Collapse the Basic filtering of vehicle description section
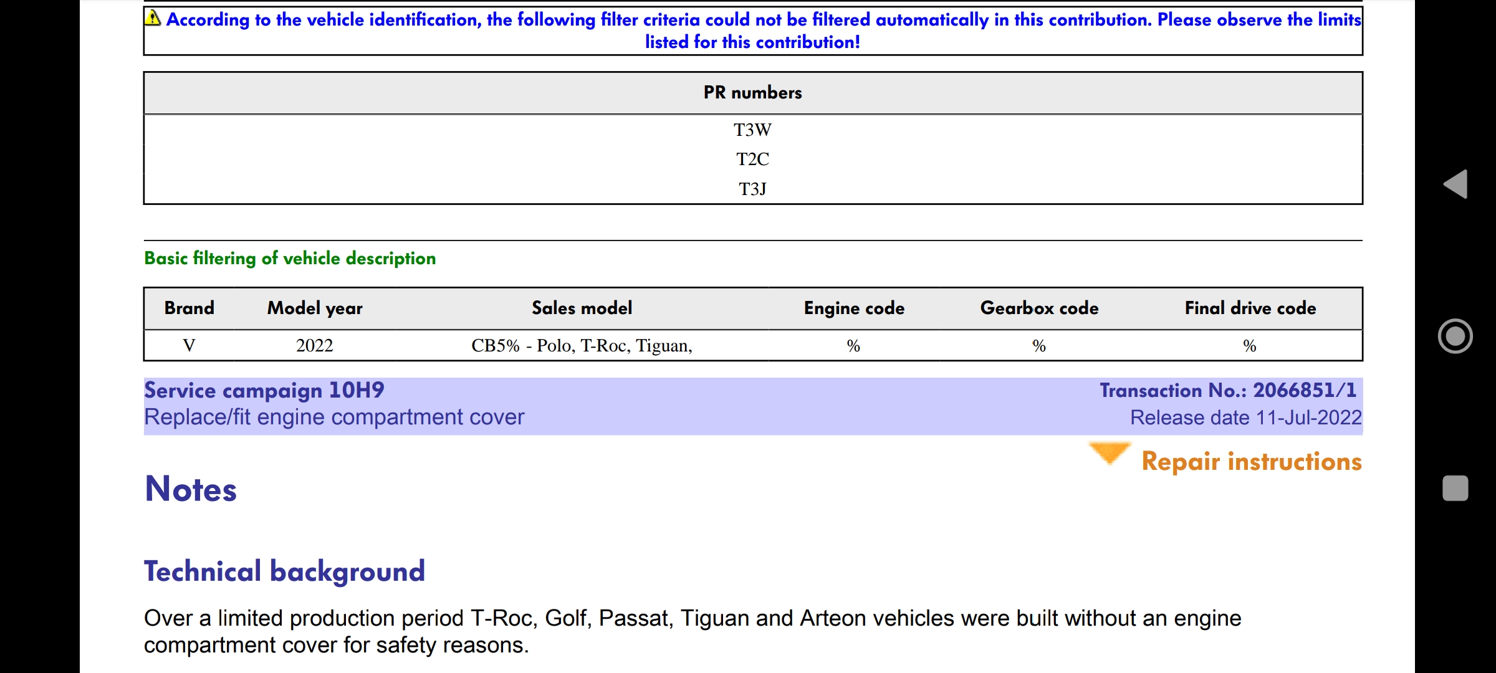 290,258
